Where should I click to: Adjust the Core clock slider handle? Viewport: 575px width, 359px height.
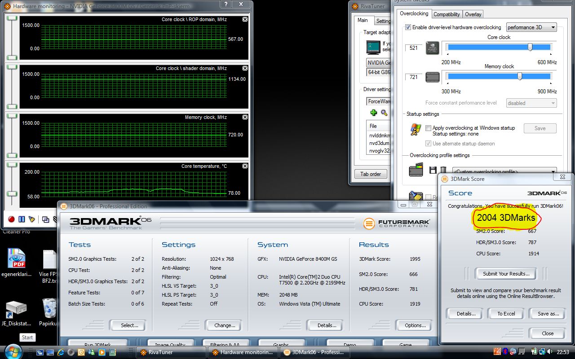pyautogui.click(x=530, y=47)
